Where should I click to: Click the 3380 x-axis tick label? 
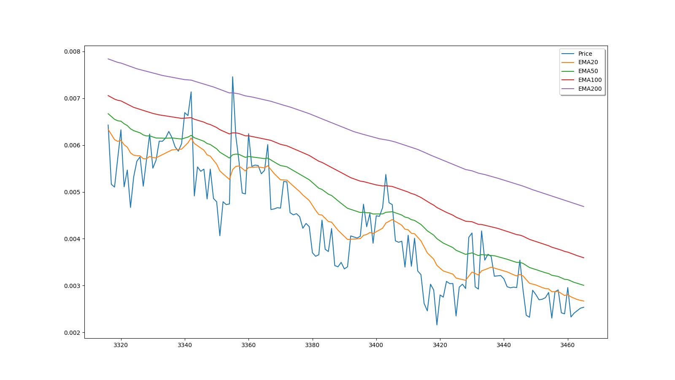tap(313, 345)
